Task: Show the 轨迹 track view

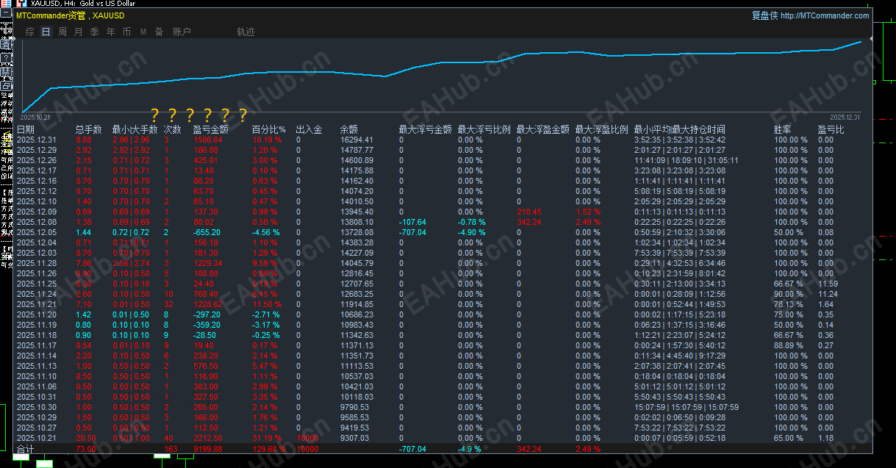Action: (x=245, y=32)
